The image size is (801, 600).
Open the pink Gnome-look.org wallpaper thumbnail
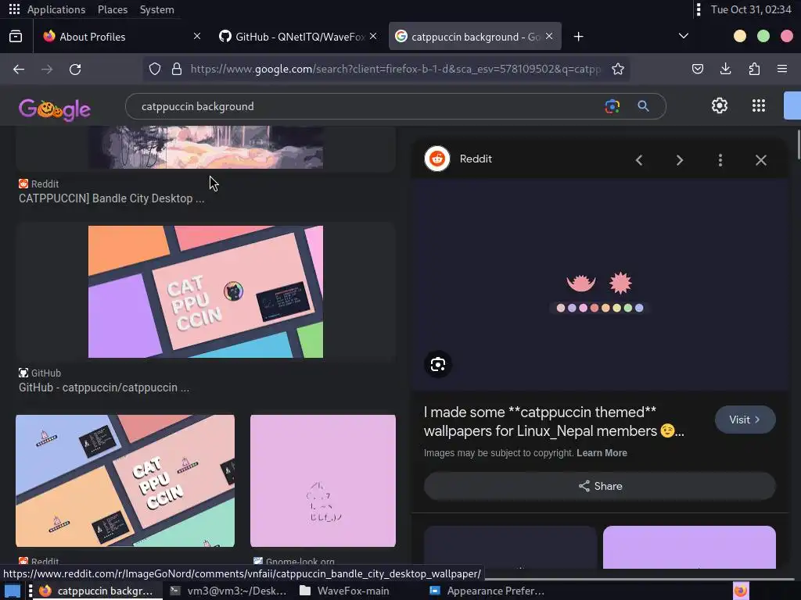323,480
